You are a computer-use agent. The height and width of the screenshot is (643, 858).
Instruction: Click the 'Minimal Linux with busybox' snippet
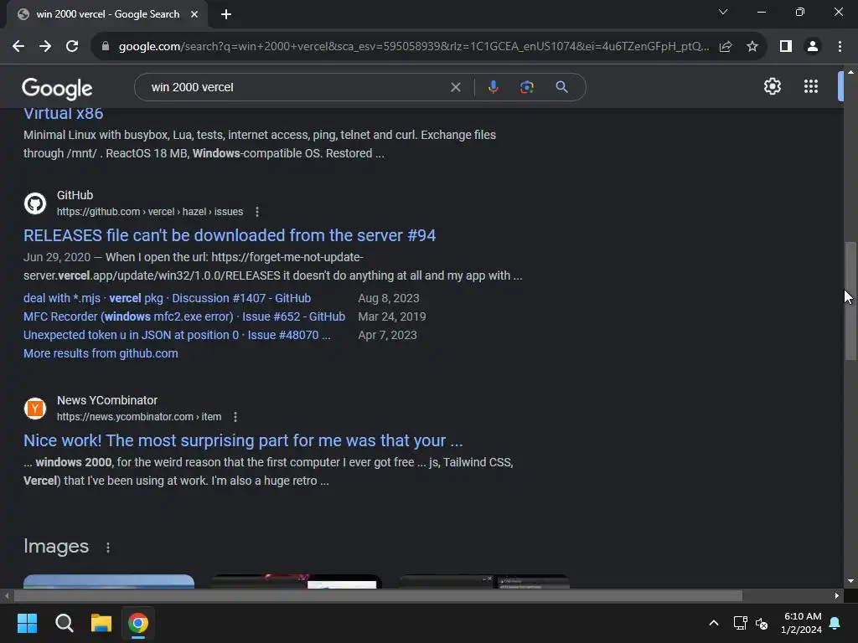point(260,144)
